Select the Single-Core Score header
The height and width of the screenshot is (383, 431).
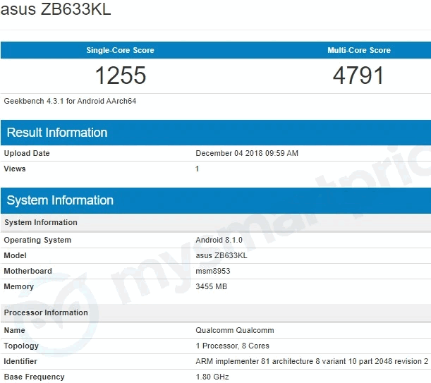coord(120,50)
